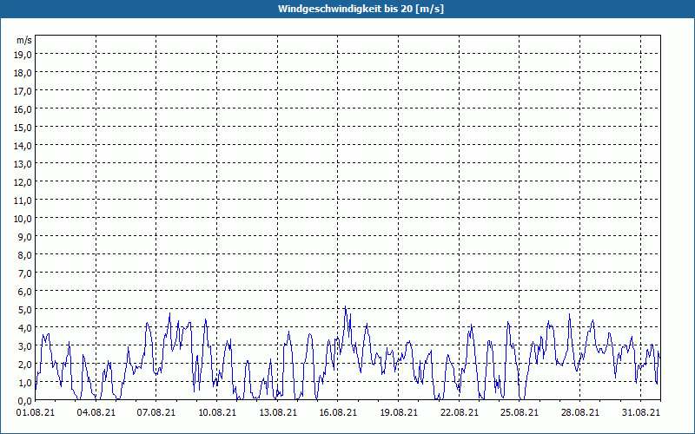Image resolution: width=695 pixels, height=434 pixels.
Task: Select the 16.08.21 x-axis date
Action: [x=337, y=413]
